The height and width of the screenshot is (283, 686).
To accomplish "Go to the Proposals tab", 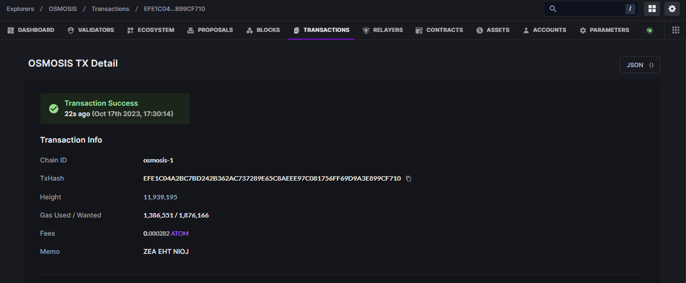I will pos(210,30).
